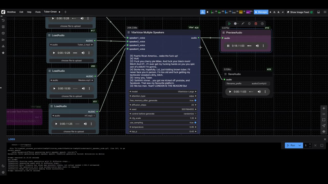The width and height of the screenshot is (328, 184).
Task: Open the iTools menu
Action: click(x=38, y=12)
